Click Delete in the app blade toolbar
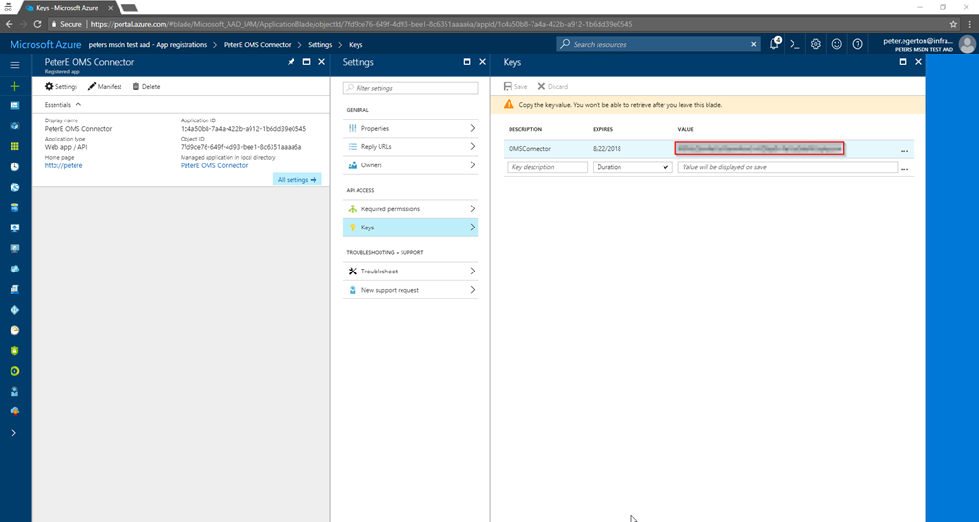 (x=145, y=86)
